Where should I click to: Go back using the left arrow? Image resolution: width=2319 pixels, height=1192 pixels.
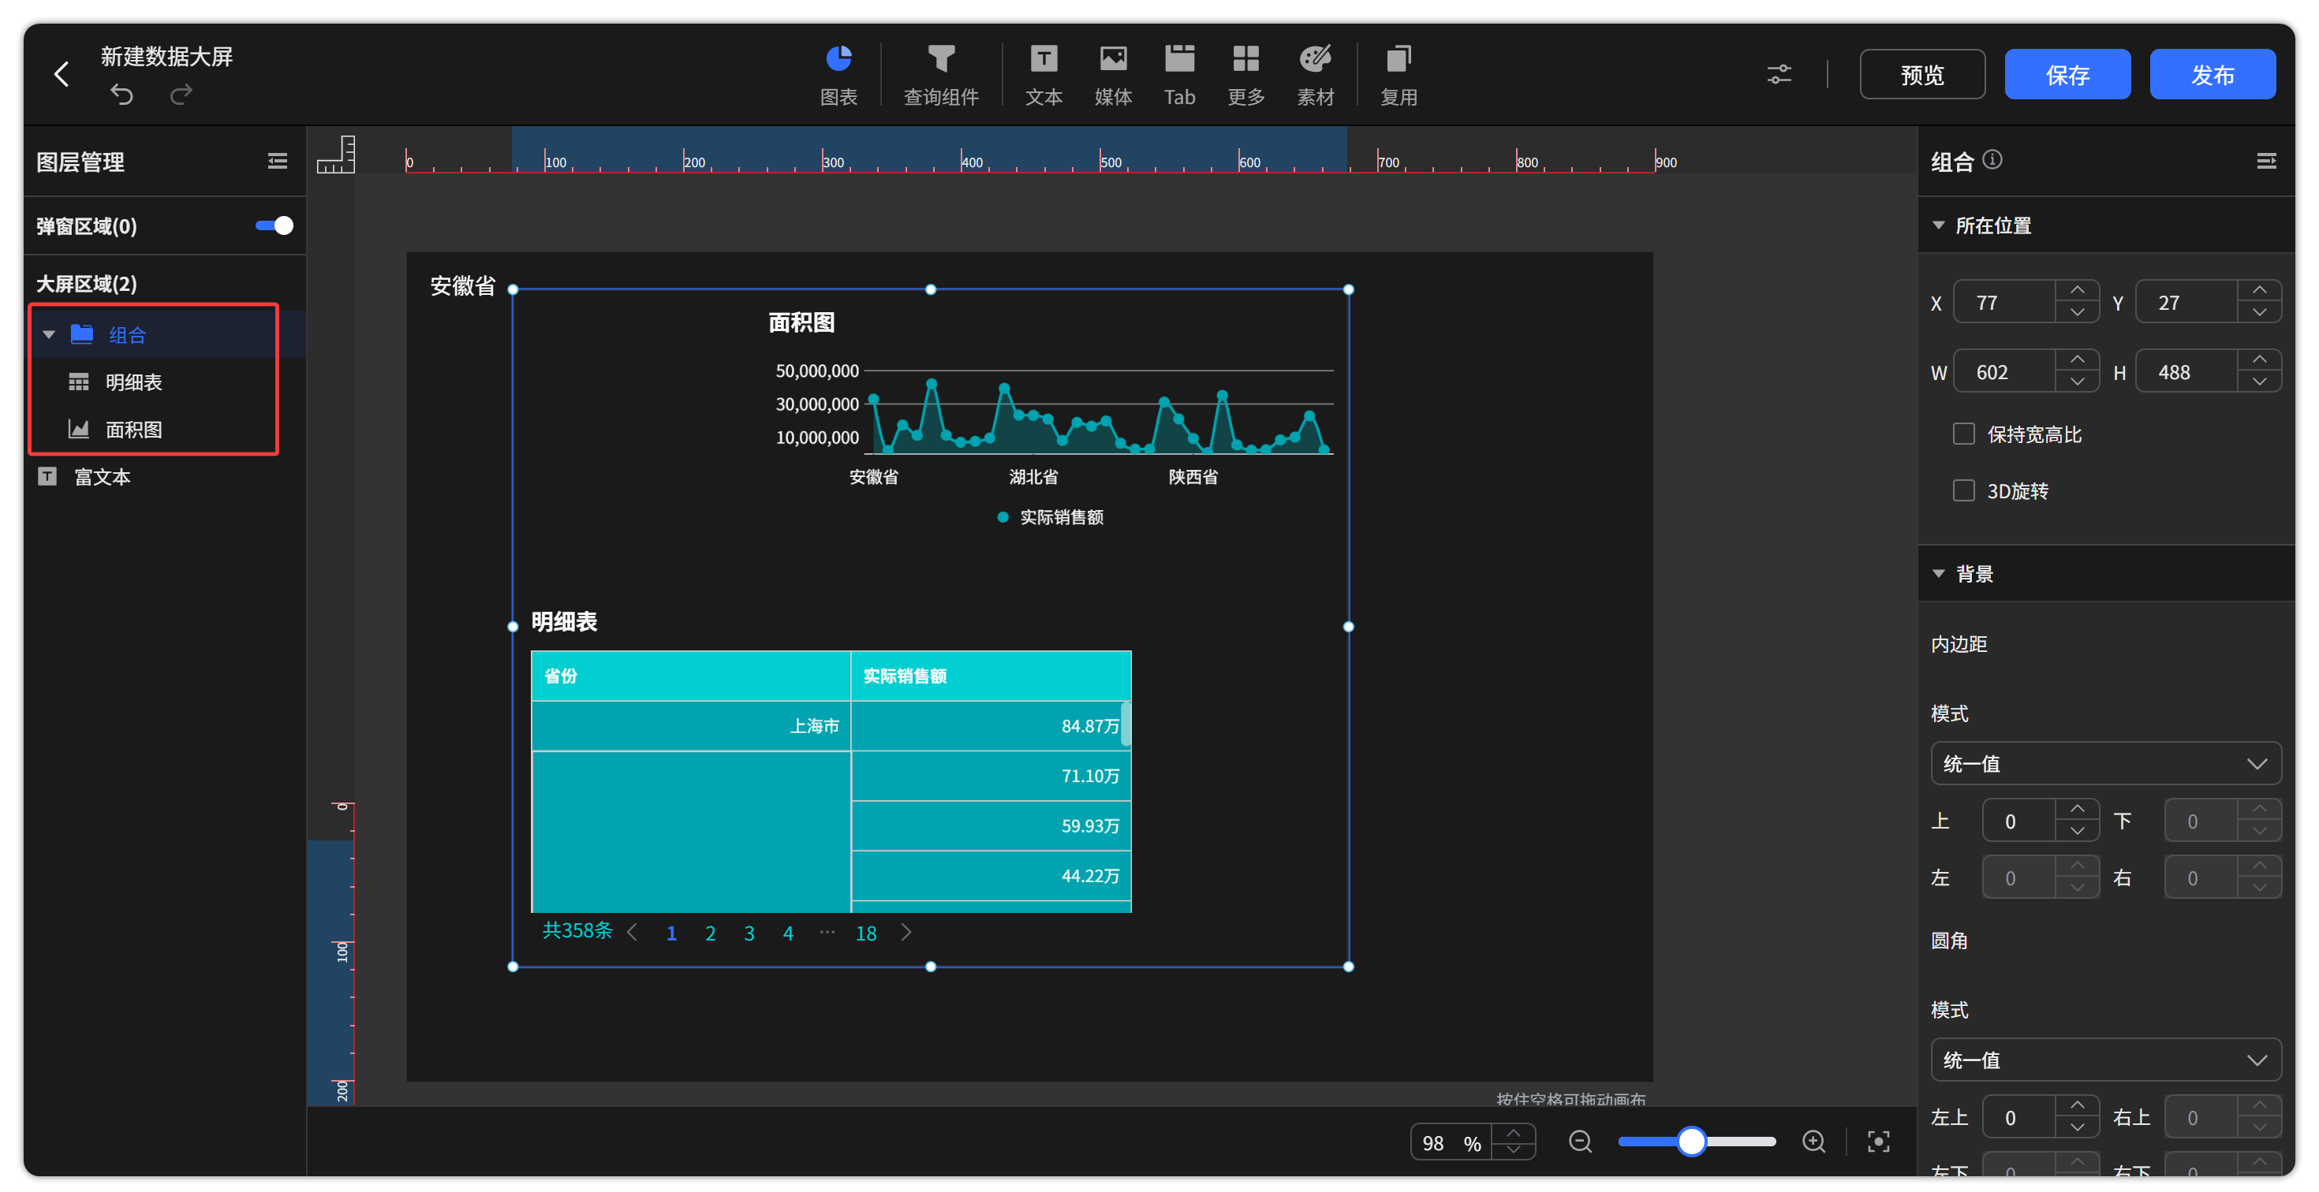pos(62,74)
